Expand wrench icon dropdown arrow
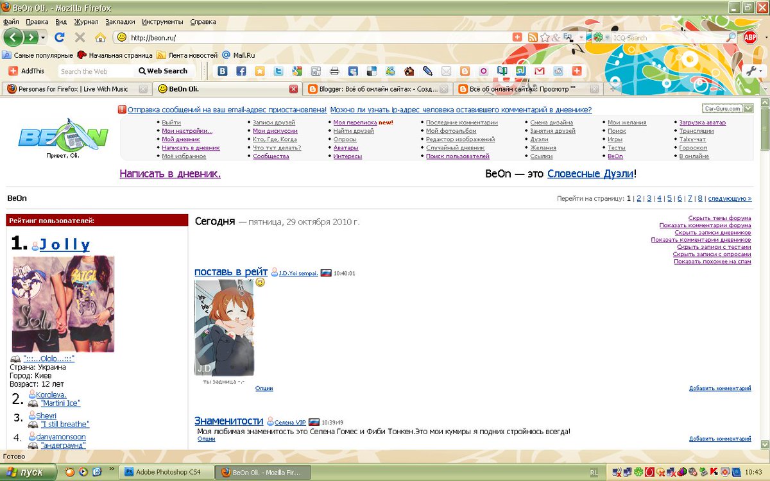 761,71
